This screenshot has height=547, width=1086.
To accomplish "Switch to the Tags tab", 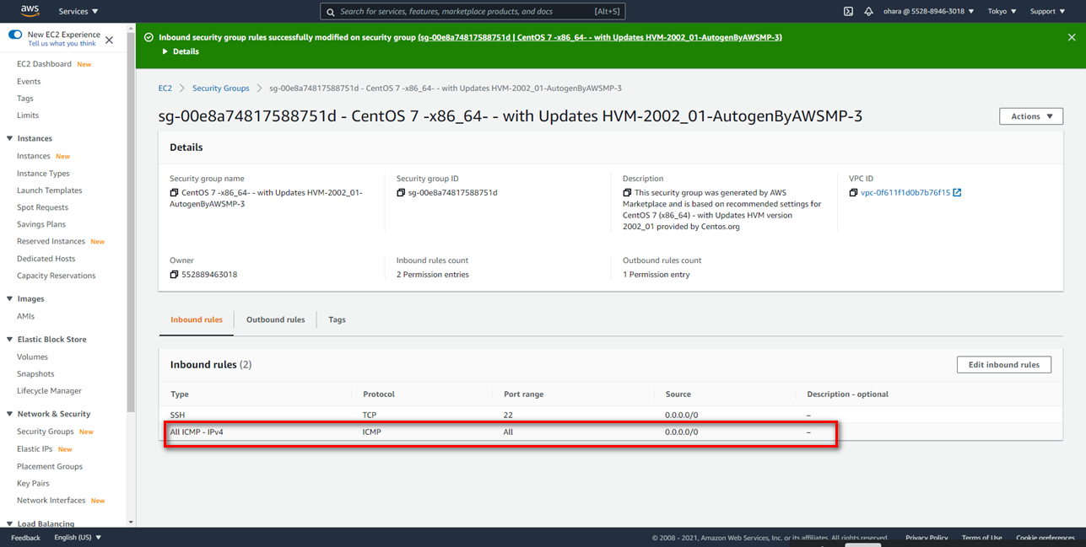I will (x=337, y=319).
